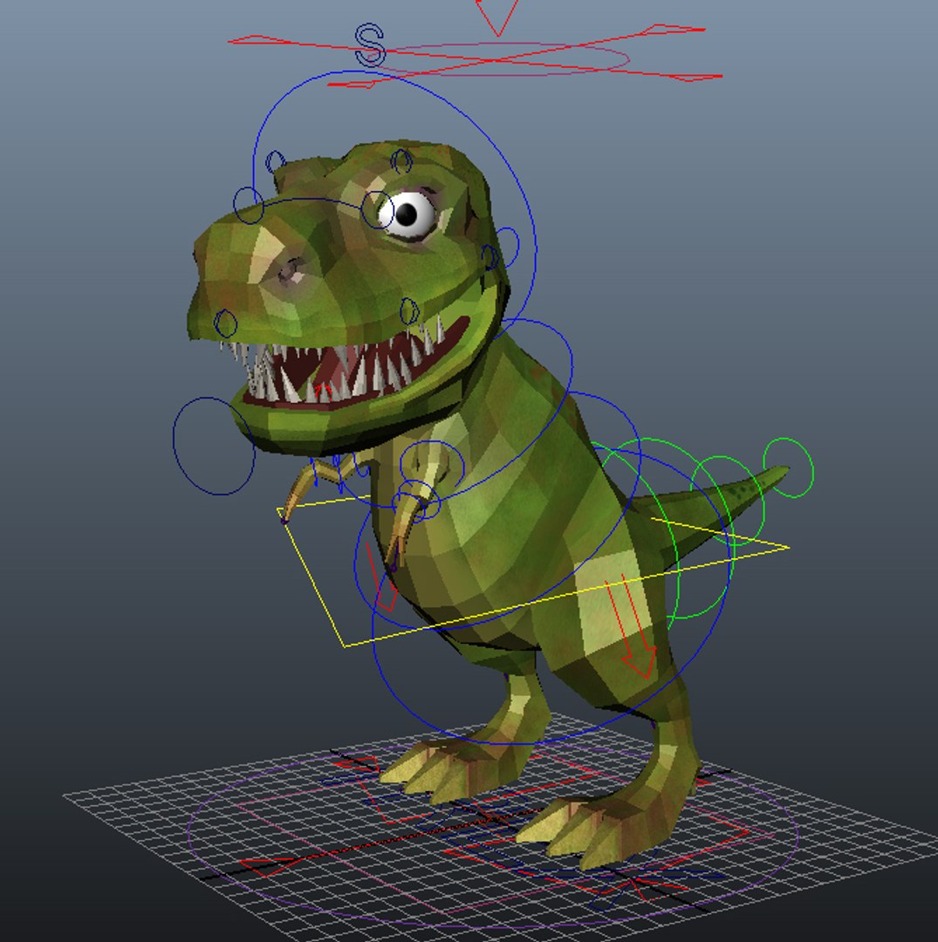Select the red arrow control below the arm

(x=381, y=577)
